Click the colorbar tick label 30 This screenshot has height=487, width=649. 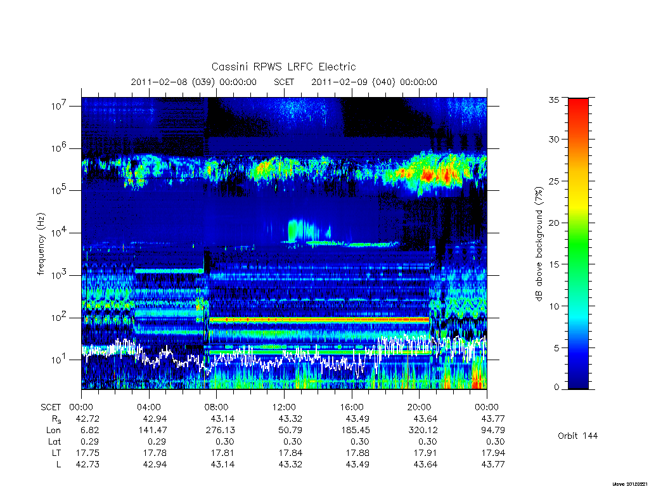554,139
